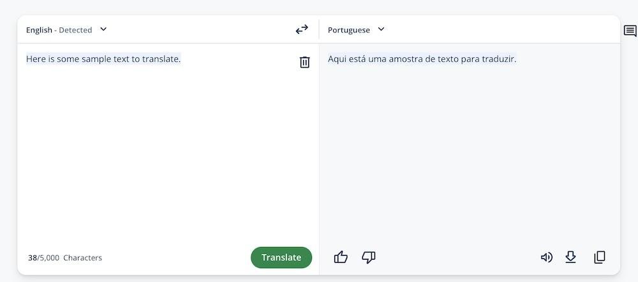Click the 38/5,000 Characters counter
638x282 pixels.
(x=65, y=258)
